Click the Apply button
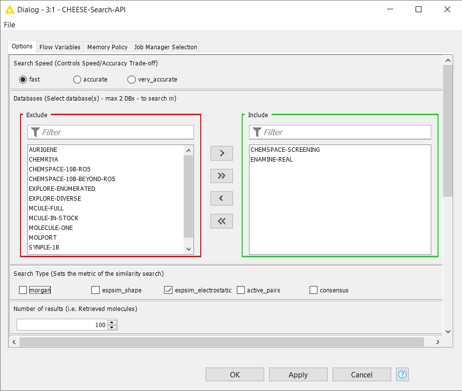This screenshot has height=391, width=462. [x=298, y=374]
